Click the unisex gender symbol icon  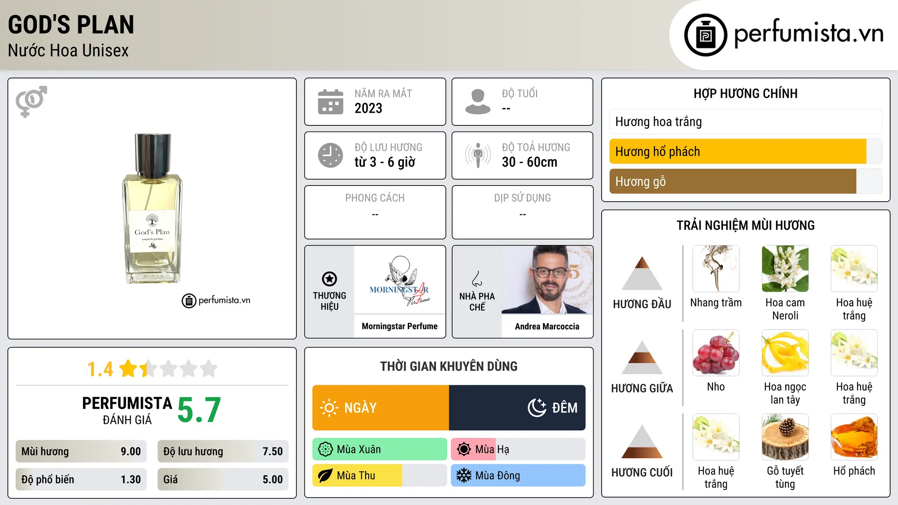pyautogui.click(x=31, y=102)
